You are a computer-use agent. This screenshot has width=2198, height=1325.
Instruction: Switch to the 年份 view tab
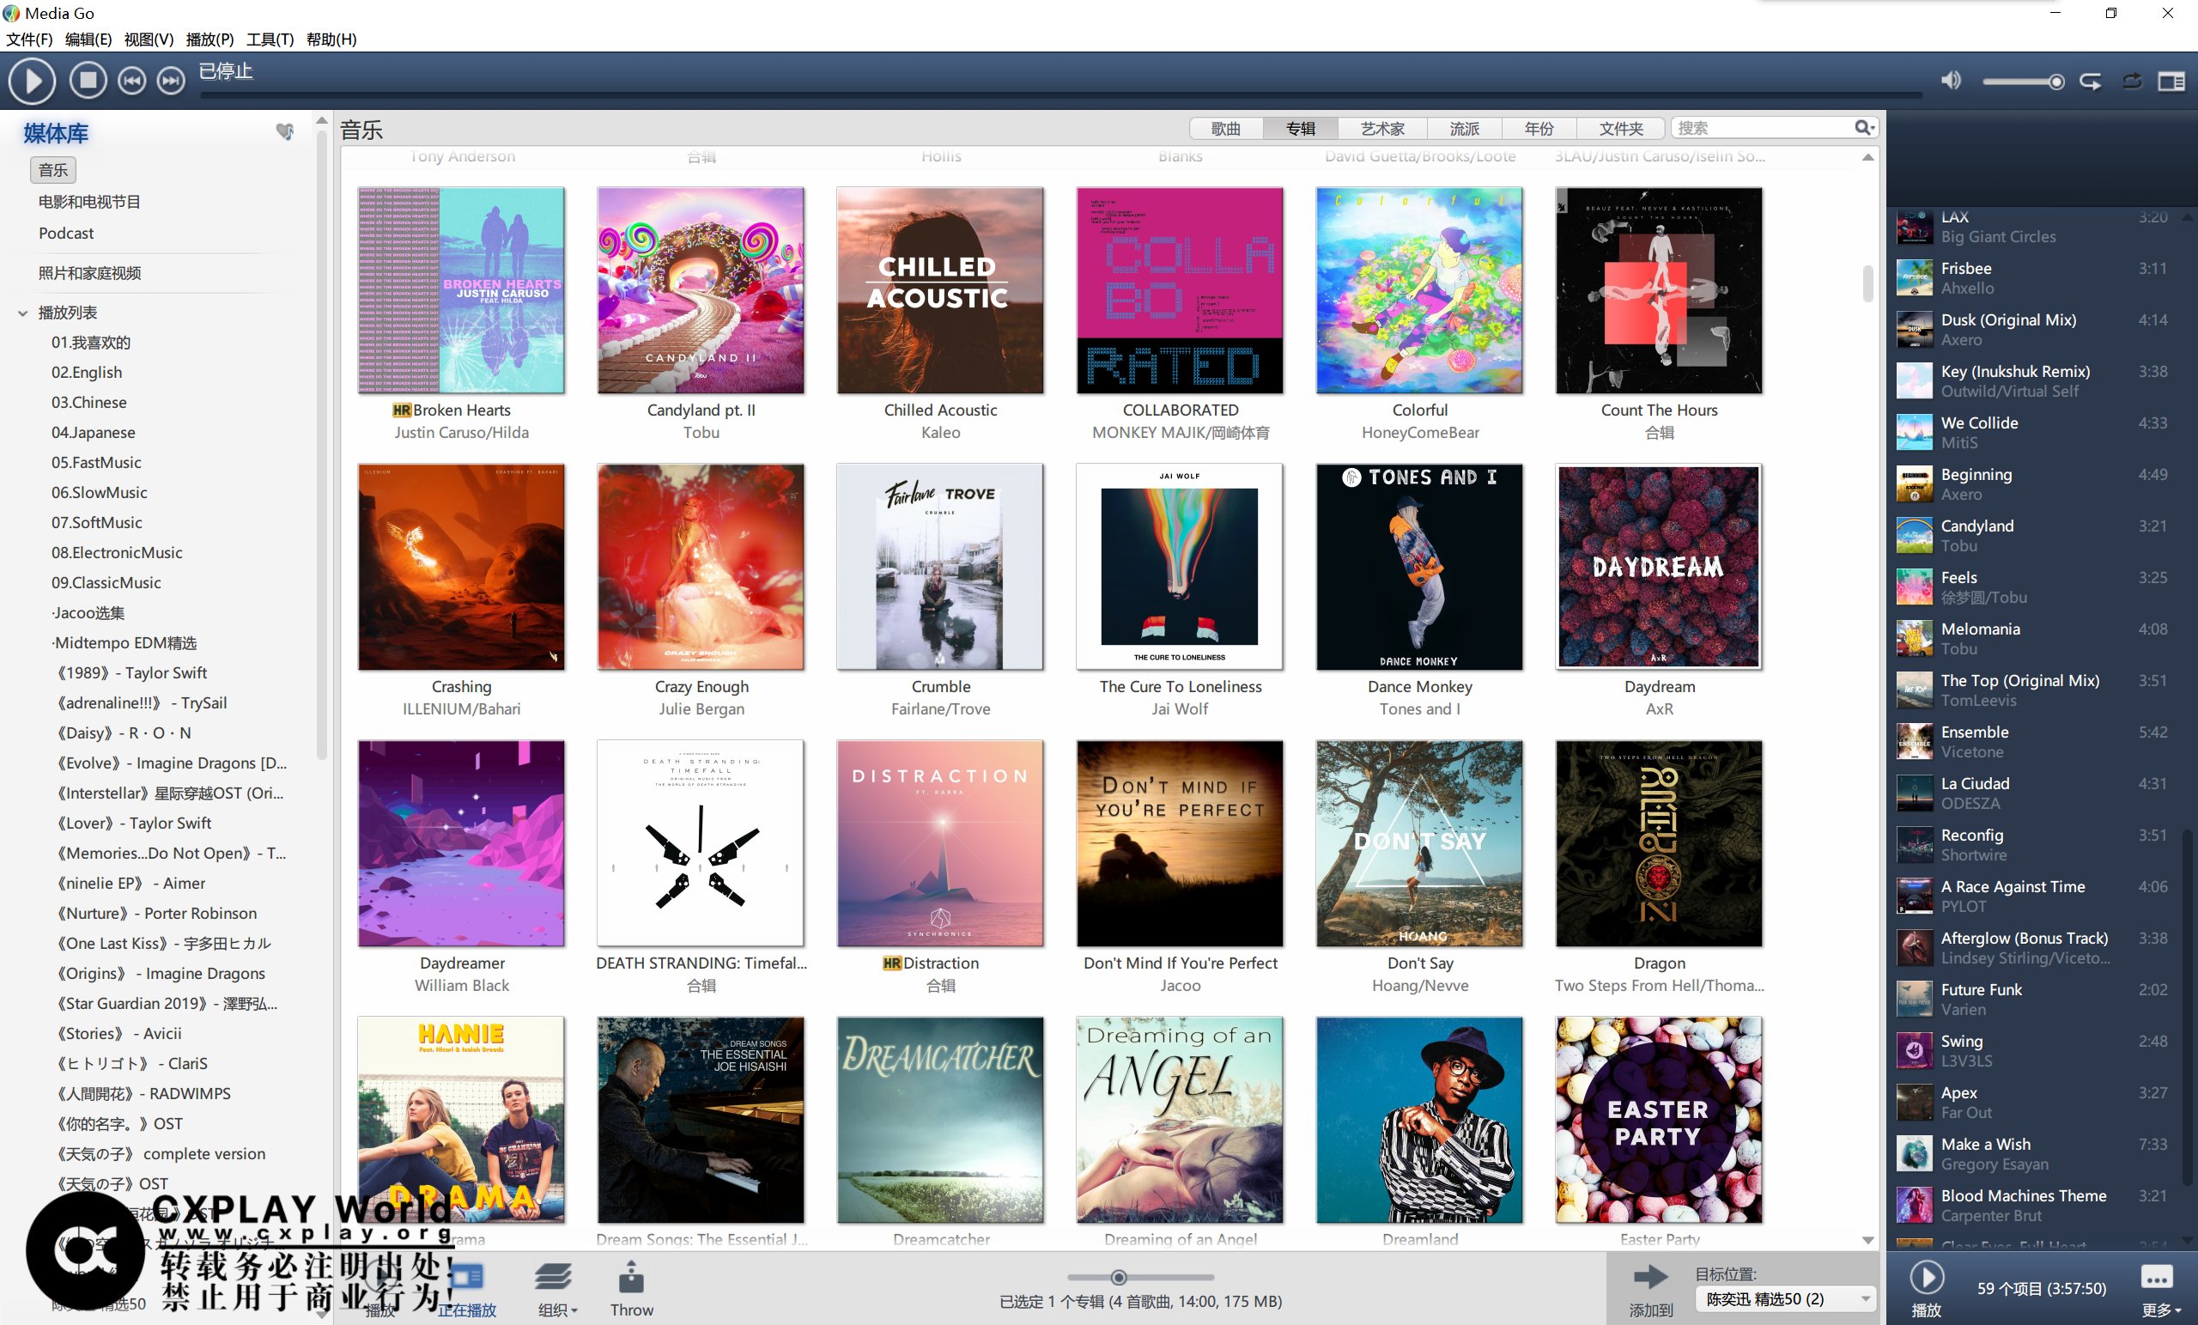[1539, 129]
